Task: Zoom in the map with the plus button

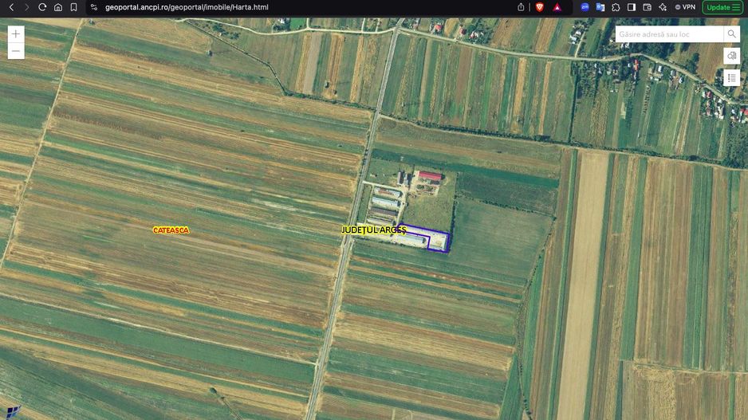Action: [16, 33]
